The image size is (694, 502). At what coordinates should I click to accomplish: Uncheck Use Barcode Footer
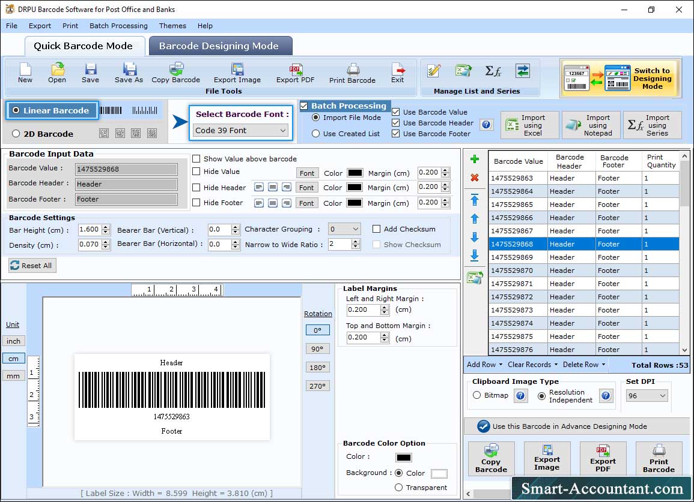click(396, 134)
